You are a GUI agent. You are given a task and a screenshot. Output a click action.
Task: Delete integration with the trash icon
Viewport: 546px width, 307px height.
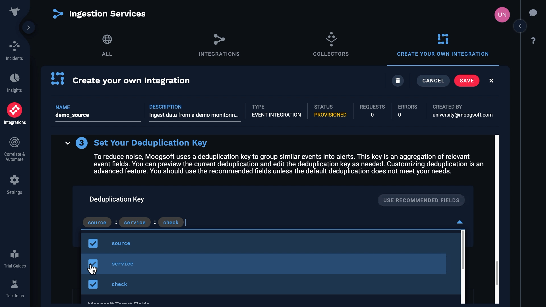click(398, 81)
